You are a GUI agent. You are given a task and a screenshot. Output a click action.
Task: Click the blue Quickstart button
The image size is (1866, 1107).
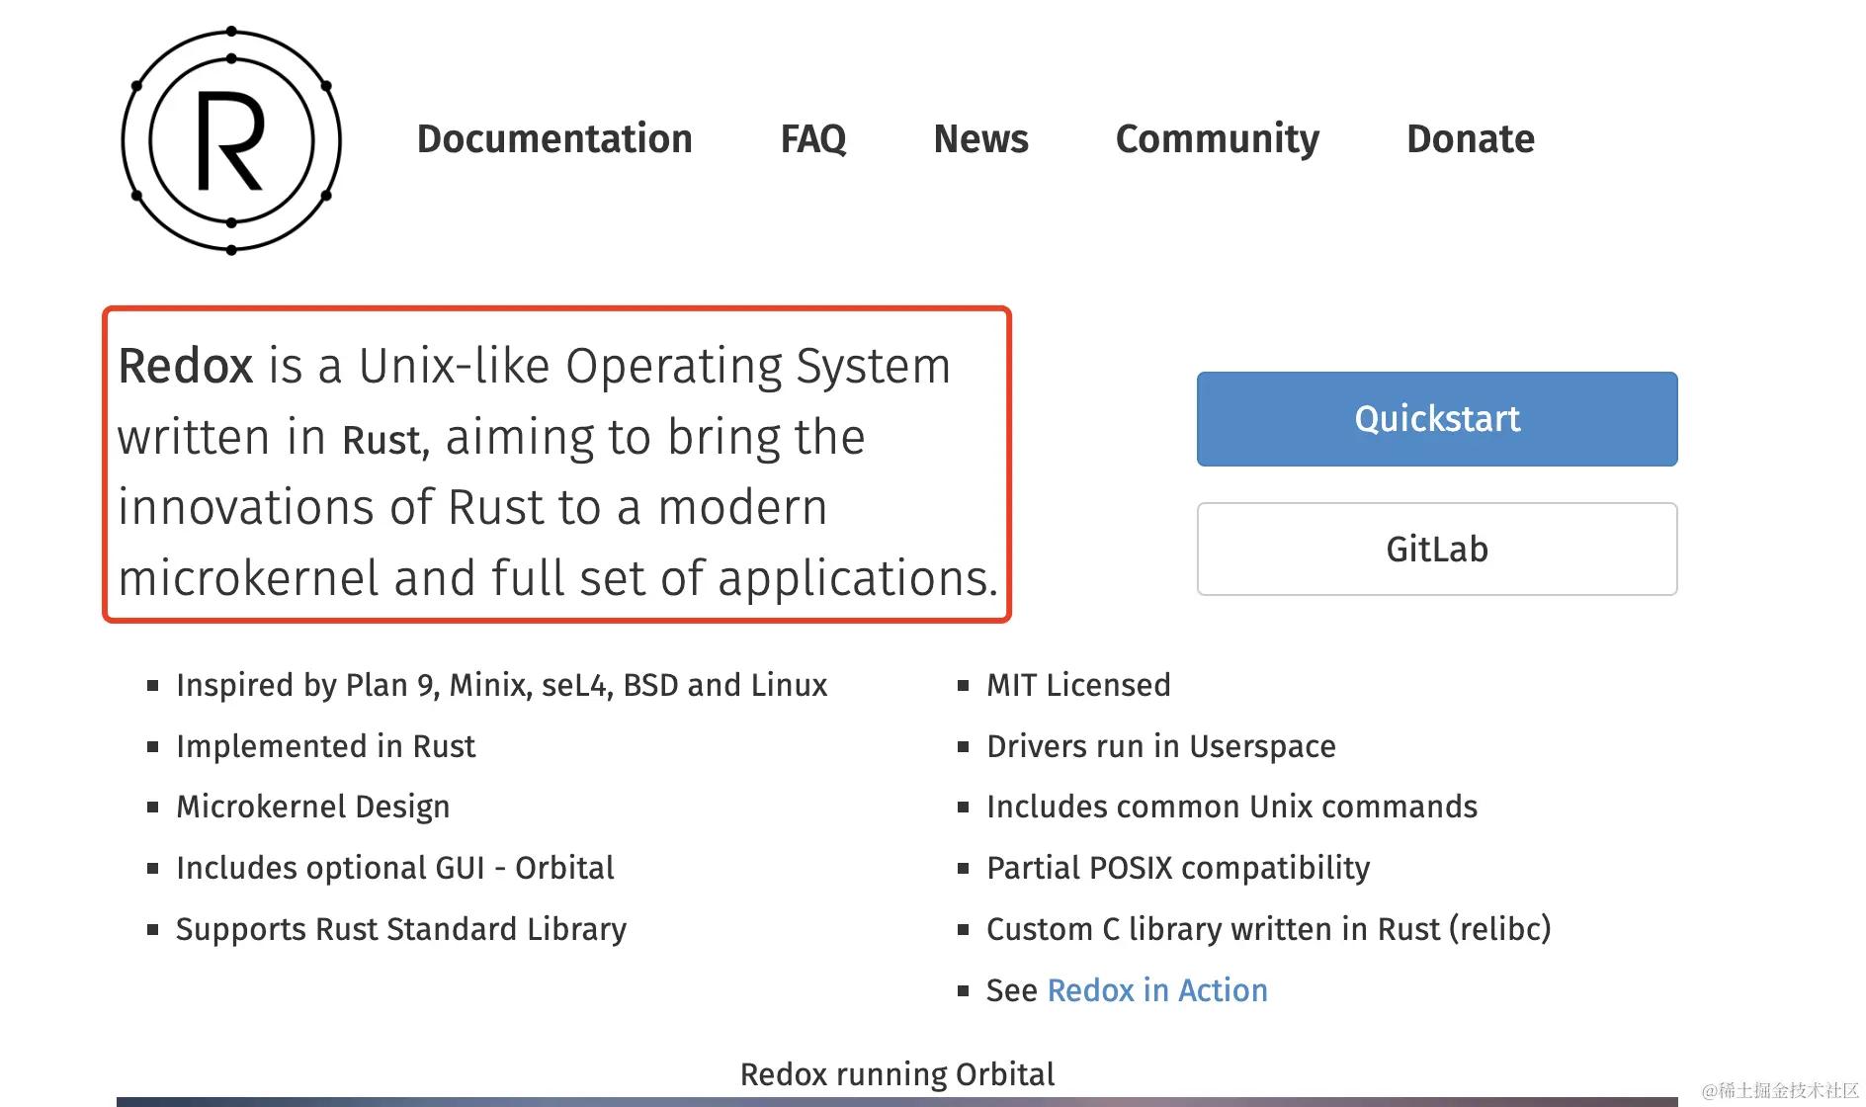(x=1437, y=419)
